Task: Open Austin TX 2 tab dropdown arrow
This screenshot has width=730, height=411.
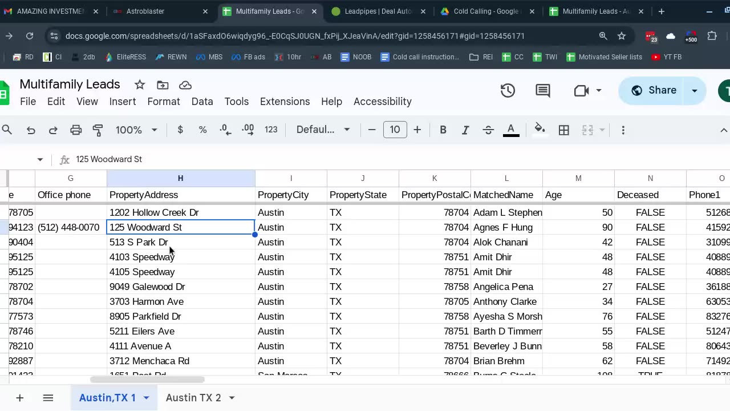Action: coord(232,398)
